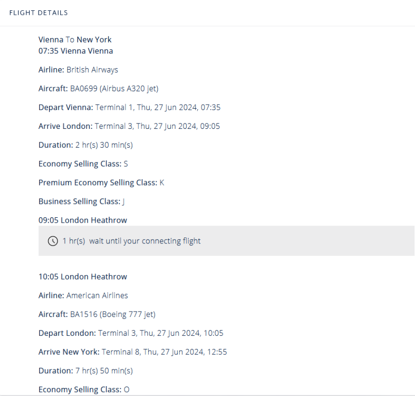Select the 2 hr(s) 30 min(s) duration

click(x=104, y=145)
